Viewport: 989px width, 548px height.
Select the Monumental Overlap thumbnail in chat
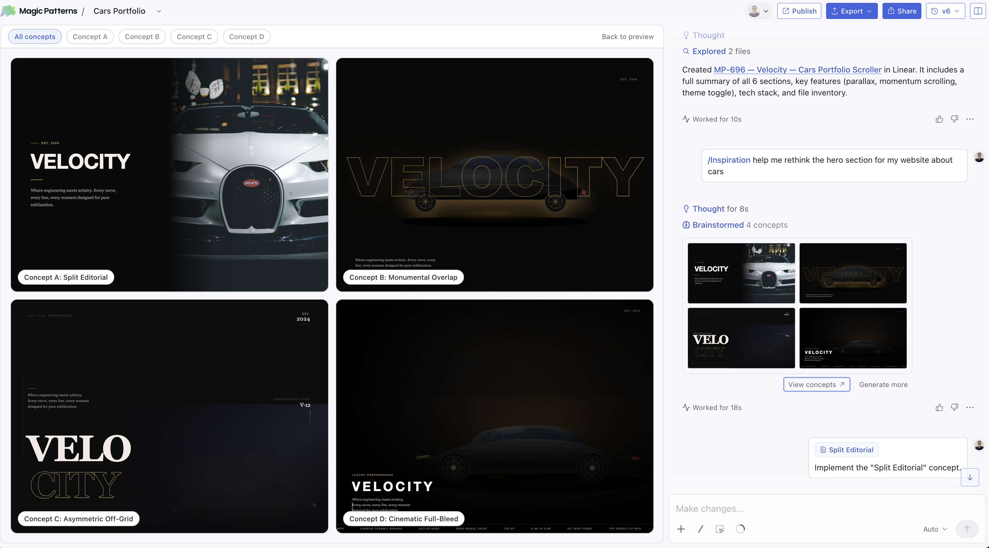pos(853,273)
